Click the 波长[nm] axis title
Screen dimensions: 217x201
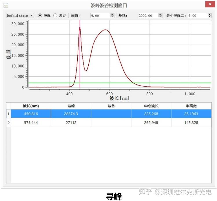click(x=119, y=98)
